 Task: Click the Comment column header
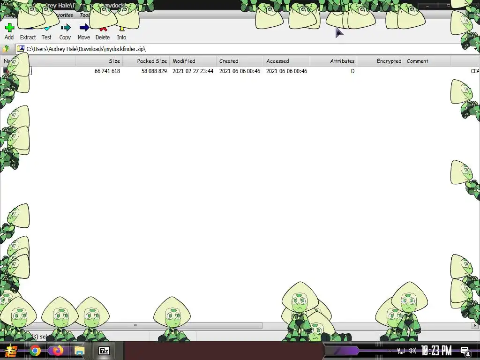pos(427,61)
